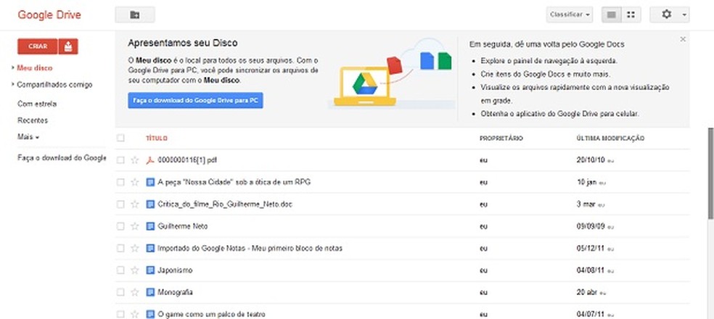This screenshot has height=319, width=714.
Task: Click the Google Drive logo
Action: [49, 15]
